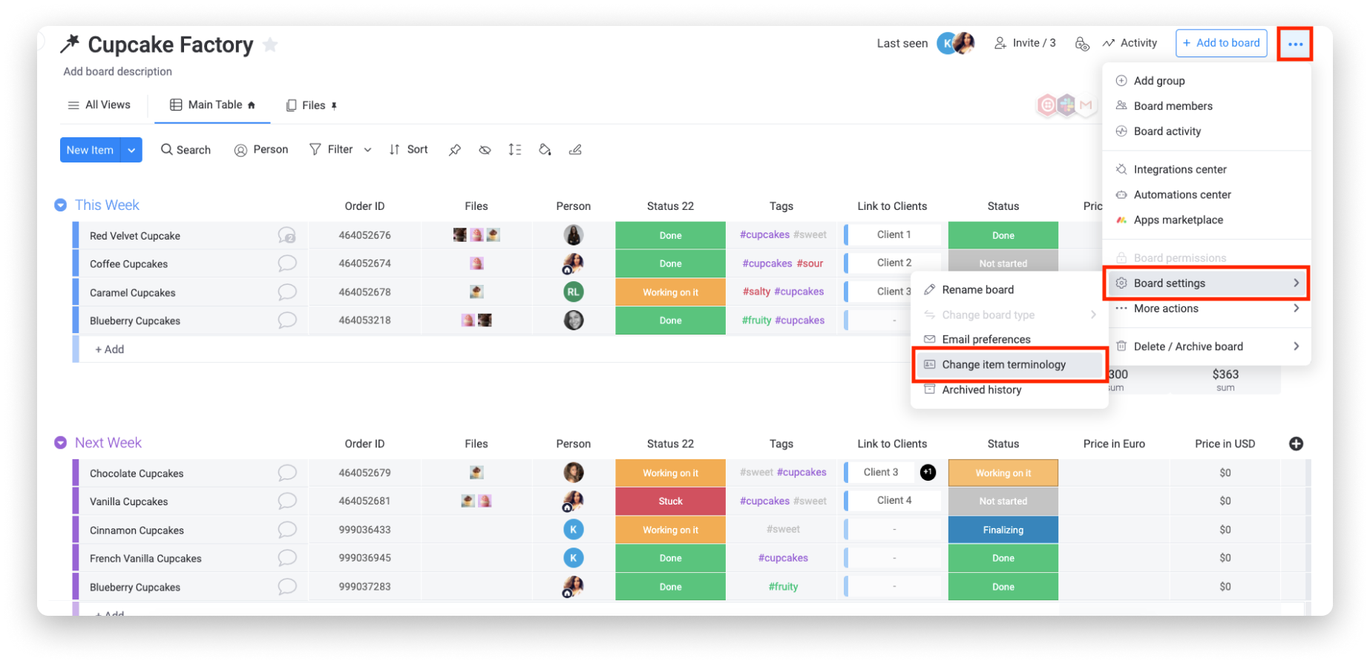Click the Filter button
Screen dimensions: 1370x664
[331, 150]
